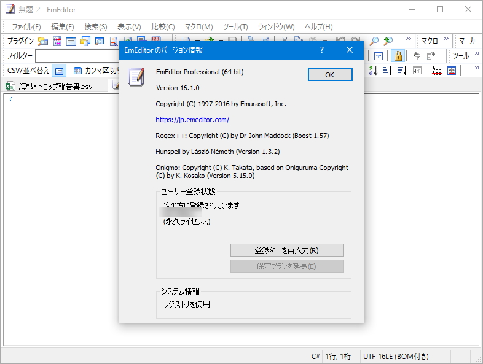Click the (永久ライセンス) license text

pos(187,222)
